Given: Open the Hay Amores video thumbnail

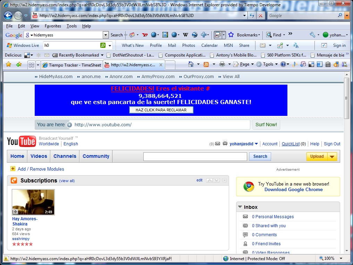Looking at the screenshot, I should (x=33, y=202).
